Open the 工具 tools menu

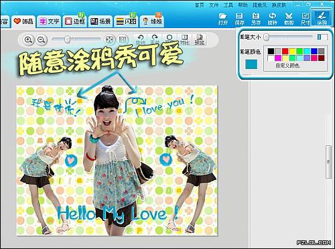(228, 5)
